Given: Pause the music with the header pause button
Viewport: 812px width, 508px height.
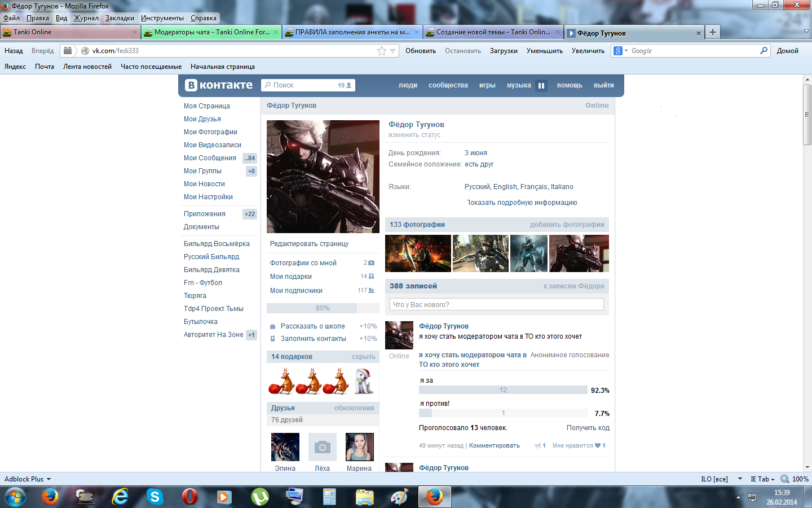Looking at the screenshot, I should (x=541, y=86).
